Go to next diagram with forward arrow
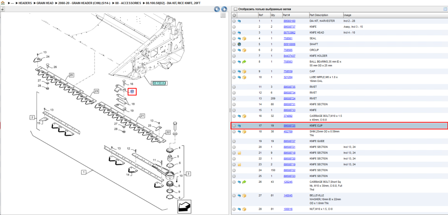This screenshot has height=215, width=448. click(x=224, y=9)
